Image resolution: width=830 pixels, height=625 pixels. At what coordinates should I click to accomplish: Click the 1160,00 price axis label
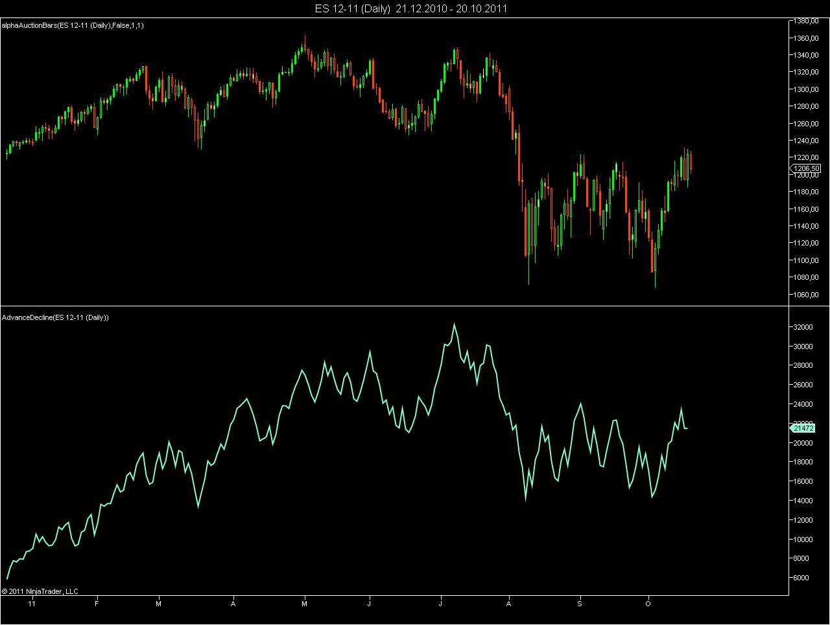pos(807,209)
